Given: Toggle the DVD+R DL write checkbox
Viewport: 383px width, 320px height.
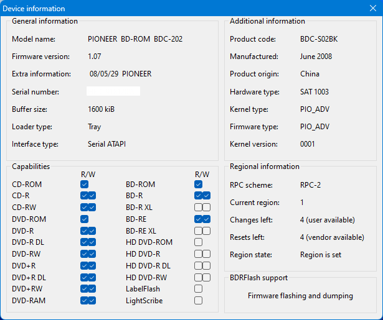Looking at the screenshot, I should [x=92, y=277].
